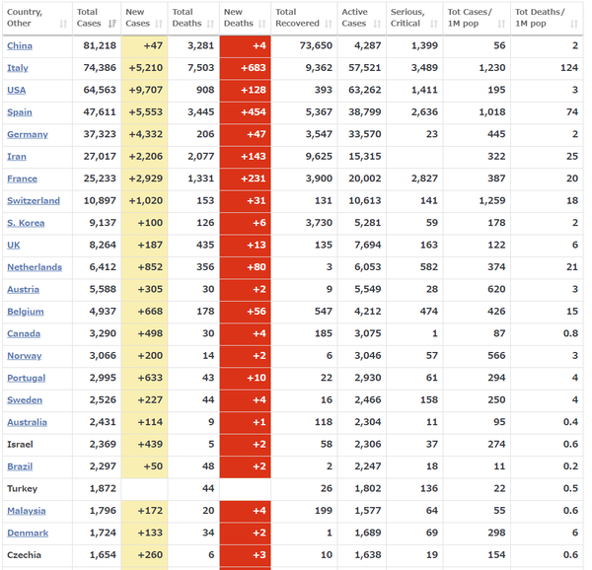
Task: Click Total Deaths sort arrows icon
Action: (211, 24)
